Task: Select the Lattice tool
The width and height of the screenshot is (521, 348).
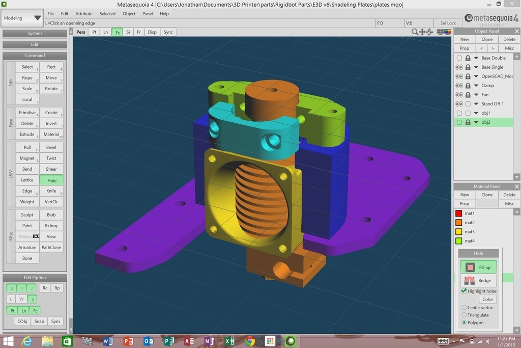Action: coord(27,180)
